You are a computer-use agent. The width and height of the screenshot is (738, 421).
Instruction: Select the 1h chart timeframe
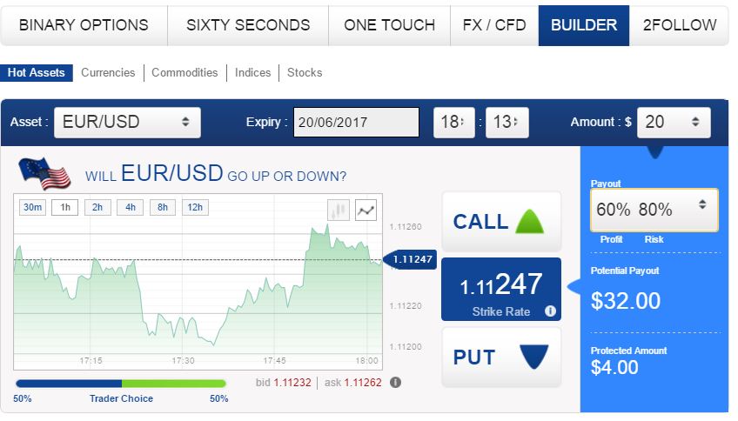tap(65, 207)
